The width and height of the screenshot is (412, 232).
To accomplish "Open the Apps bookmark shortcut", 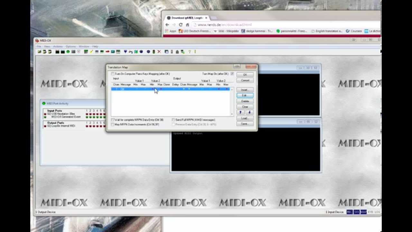I will (171, 31).
